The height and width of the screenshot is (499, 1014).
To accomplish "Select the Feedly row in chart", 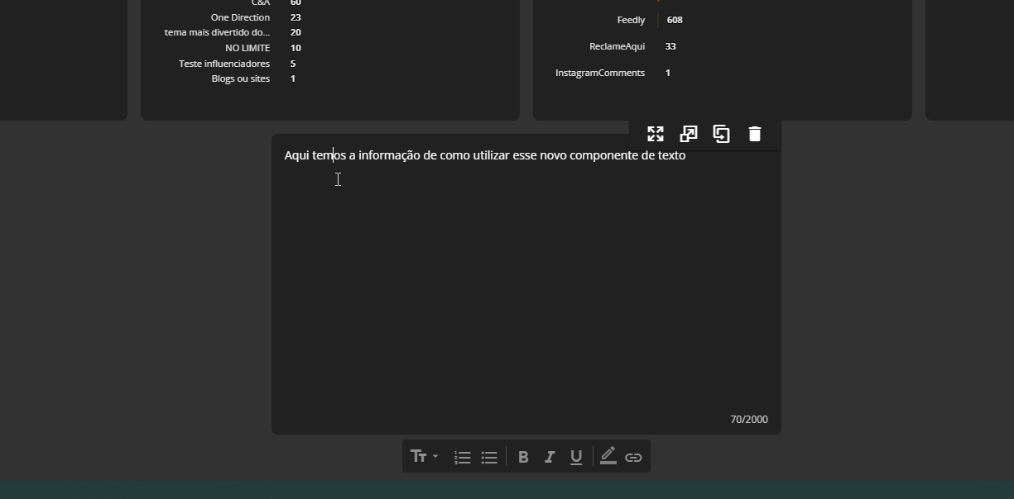I will pos(631,20).
